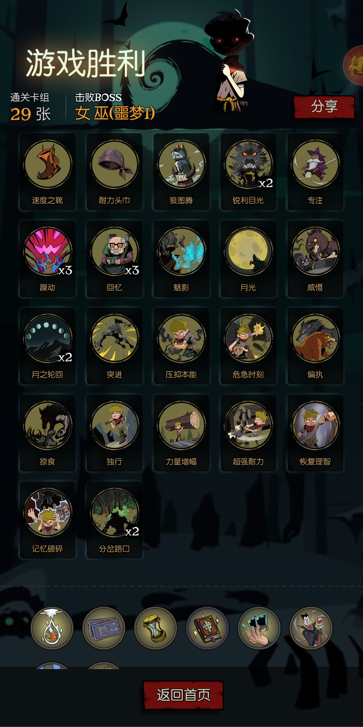
Task: Click the treasure chest icon at right edge
Action: (354, 66)
